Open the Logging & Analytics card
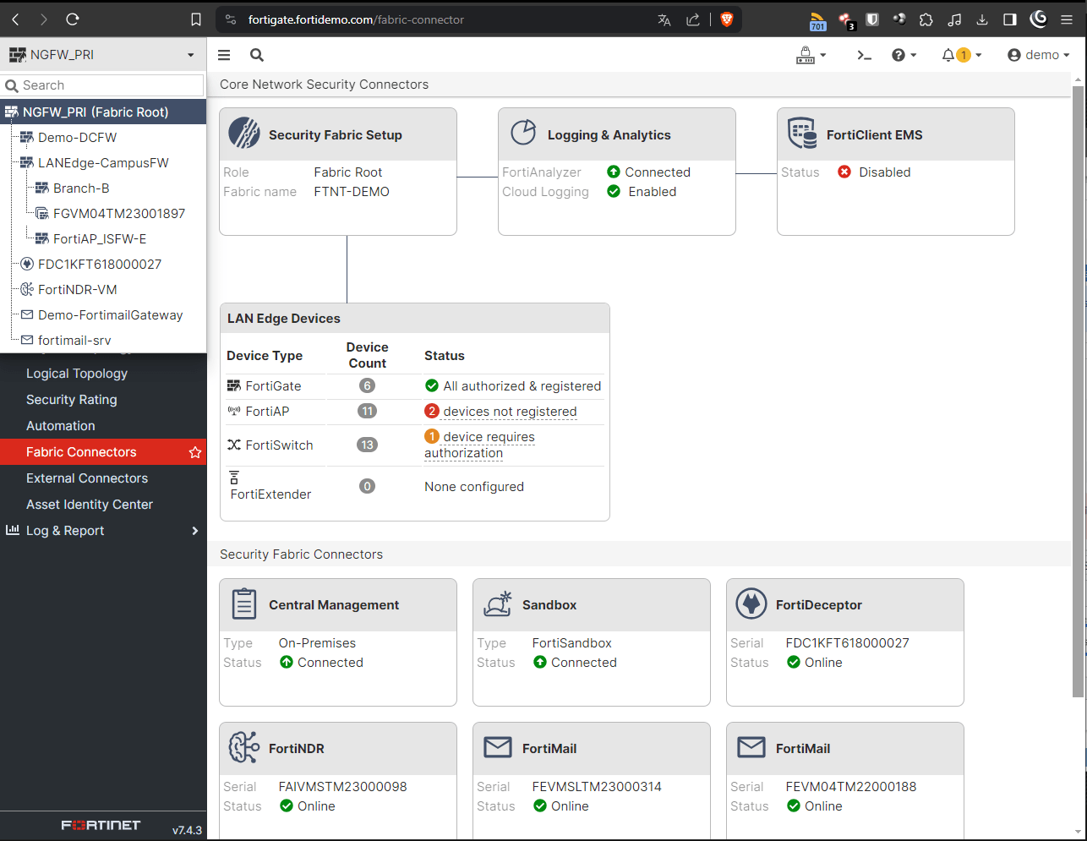The height and width of the screenshot is (841, 1087). [x=617, y=172]
